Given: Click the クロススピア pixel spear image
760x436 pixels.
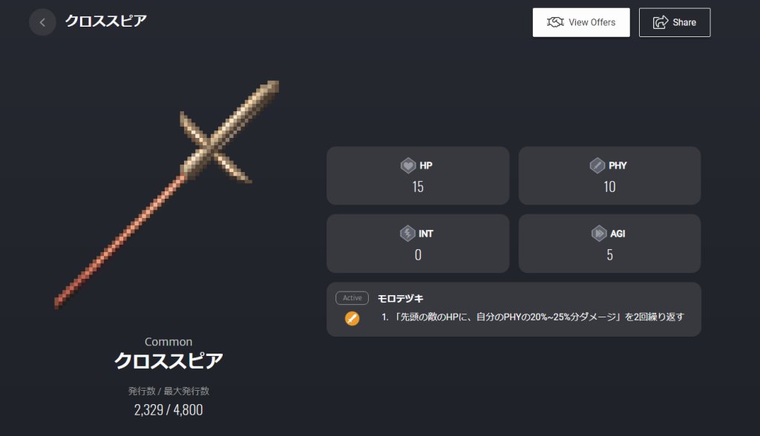Looking at the screenshot, I should coord(167,194).
